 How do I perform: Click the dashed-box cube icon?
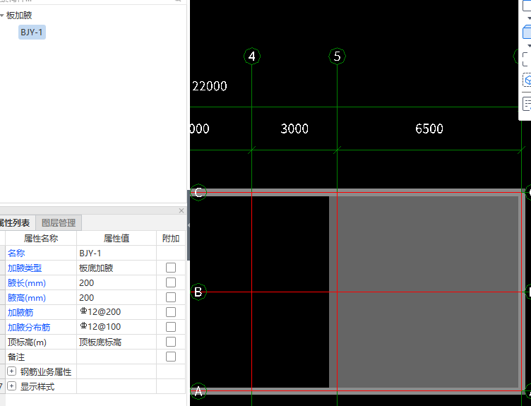(527, 80)
